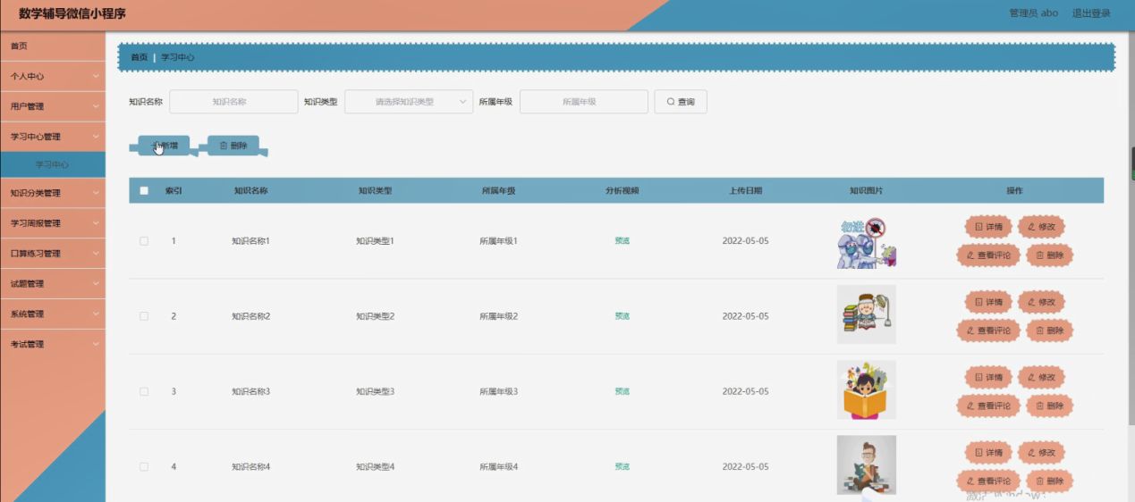This screenshot has height=502, width=1135.
Task: Click 修改 for row 知识名称2
Action: tap(1041, 302)
